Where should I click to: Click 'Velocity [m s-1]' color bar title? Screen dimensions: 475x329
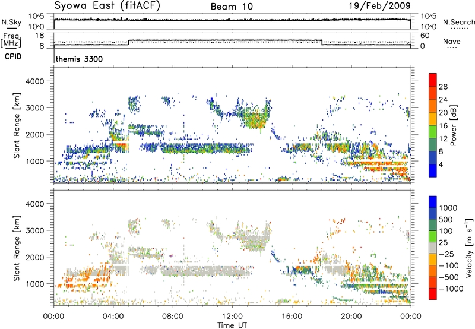[x=469, y=248]
